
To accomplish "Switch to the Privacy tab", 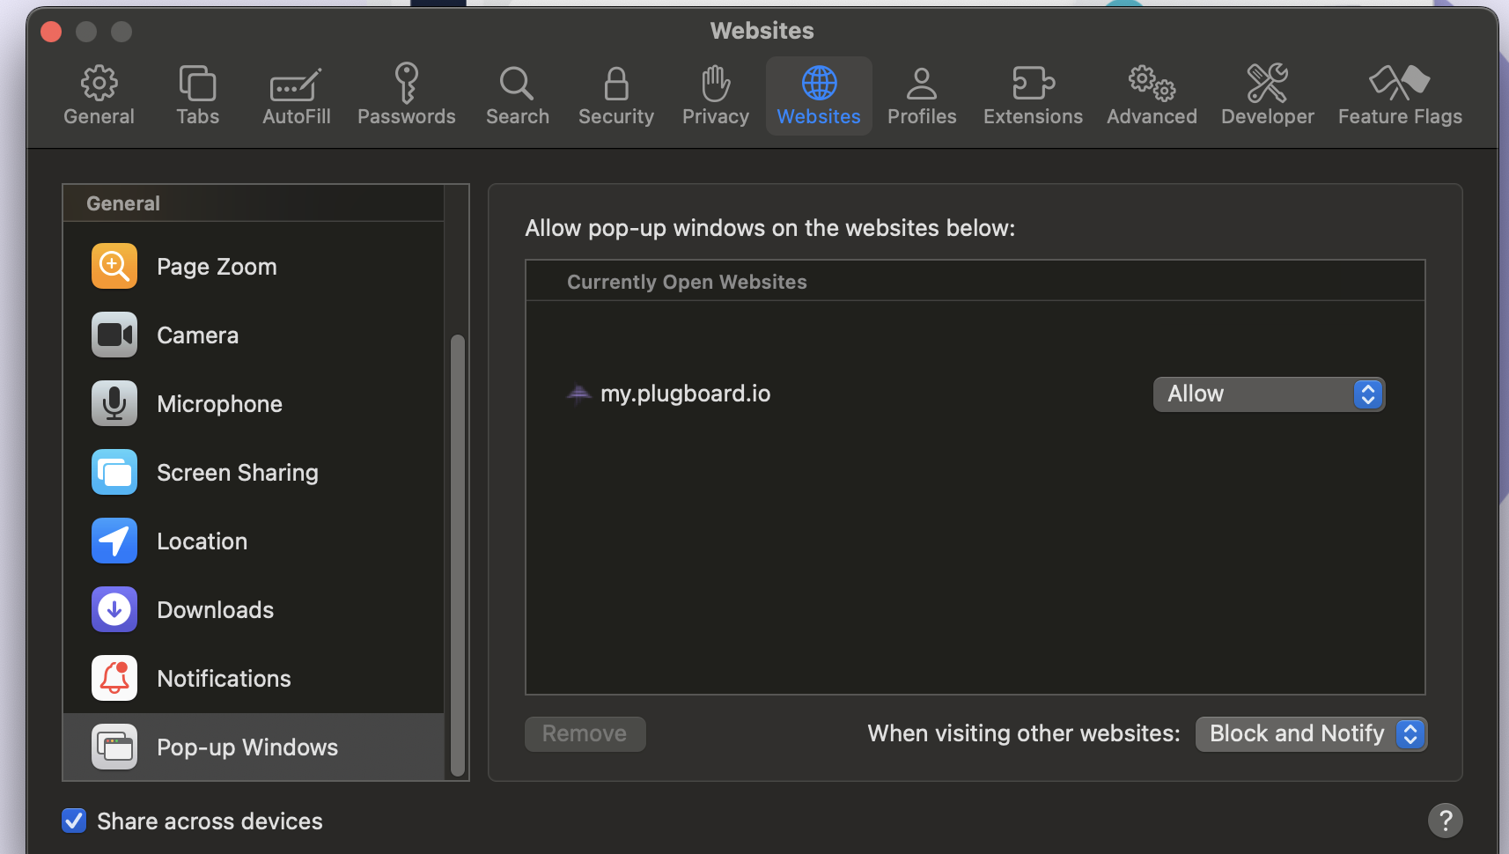I will pos(714,94).
